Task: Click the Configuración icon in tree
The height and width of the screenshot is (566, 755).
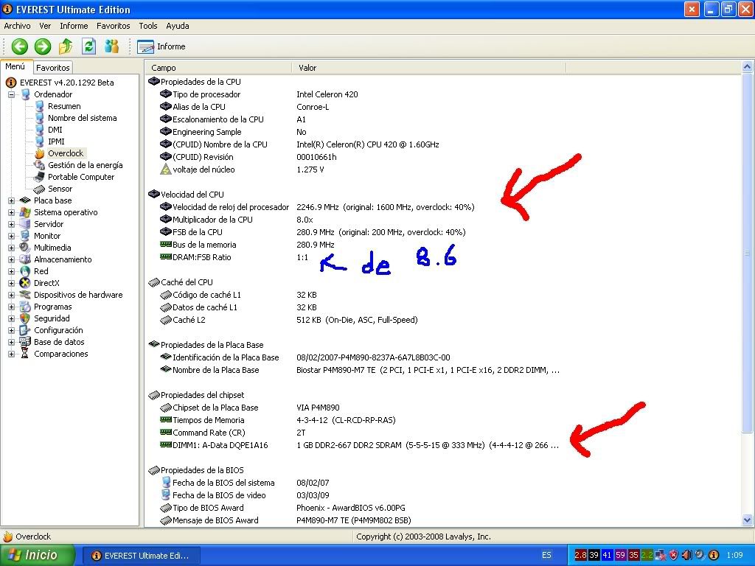Action: (x=25, y=330)
